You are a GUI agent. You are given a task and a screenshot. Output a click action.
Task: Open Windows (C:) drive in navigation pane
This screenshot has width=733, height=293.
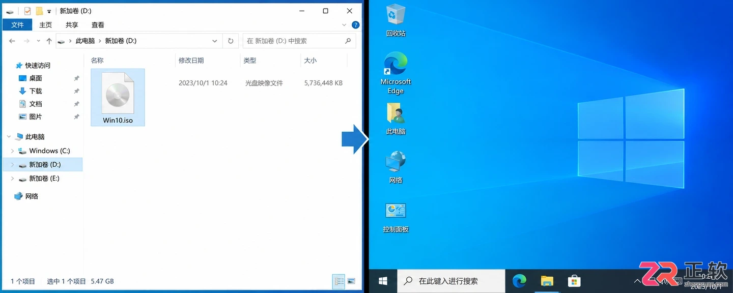coord(49,151)
